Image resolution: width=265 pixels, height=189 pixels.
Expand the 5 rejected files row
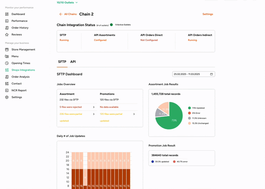[x=94, y=107]
